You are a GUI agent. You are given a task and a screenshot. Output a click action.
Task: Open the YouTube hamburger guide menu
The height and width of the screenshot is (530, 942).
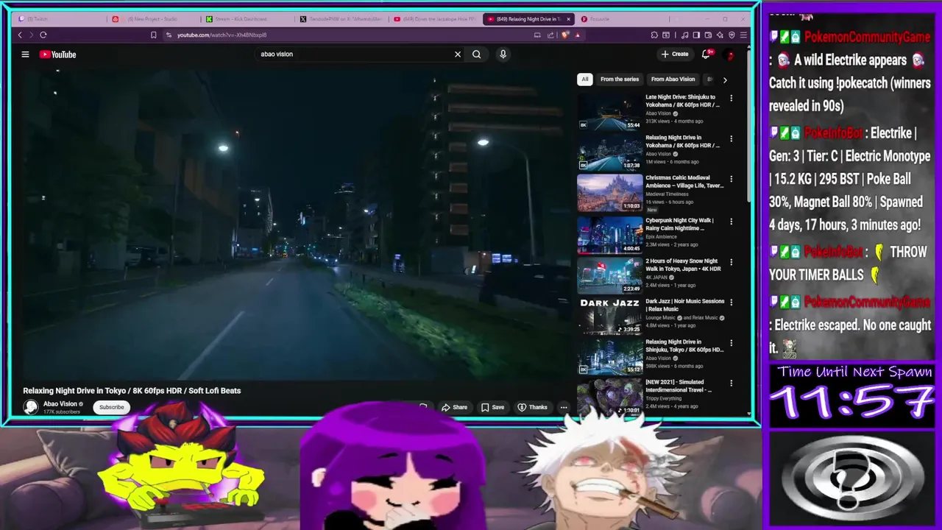(x=25, y=54)
